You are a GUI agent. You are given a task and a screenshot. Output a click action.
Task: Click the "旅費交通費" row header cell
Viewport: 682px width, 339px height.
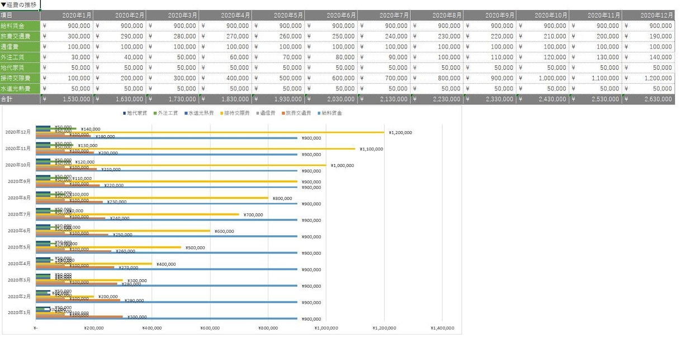pyautogui.click(x=20, y=36)
